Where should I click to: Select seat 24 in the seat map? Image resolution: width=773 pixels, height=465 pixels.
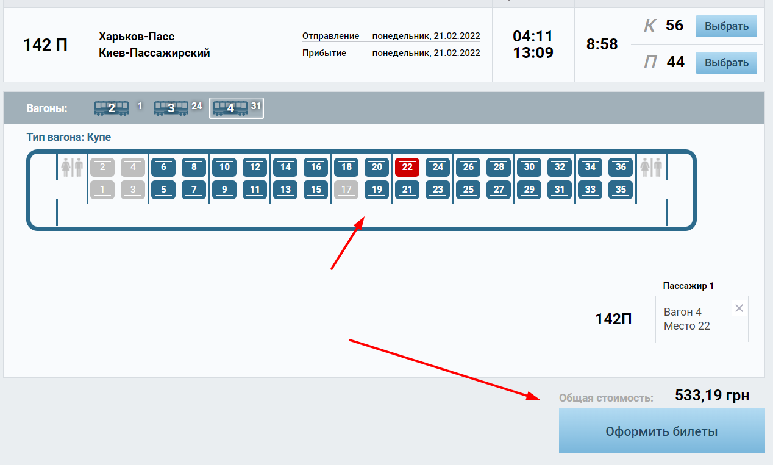(x=438, y=166)
